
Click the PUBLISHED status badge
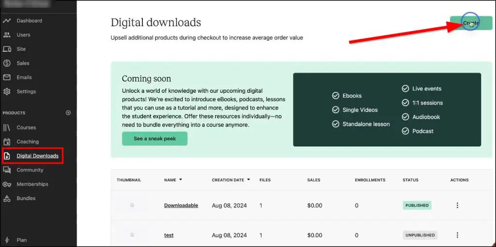point(417,205)
